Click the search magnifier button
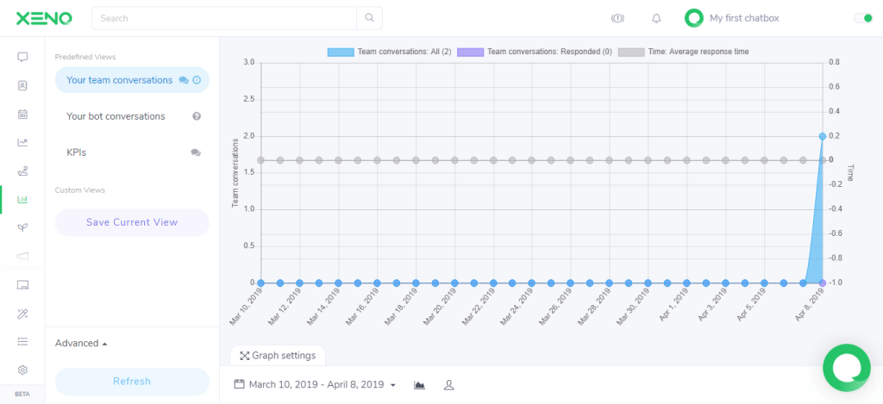 (x=369, y=18)
